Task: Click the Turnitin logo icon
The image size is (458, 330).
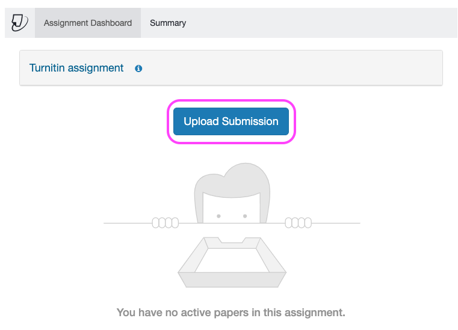Action: [x=20, y=23]
